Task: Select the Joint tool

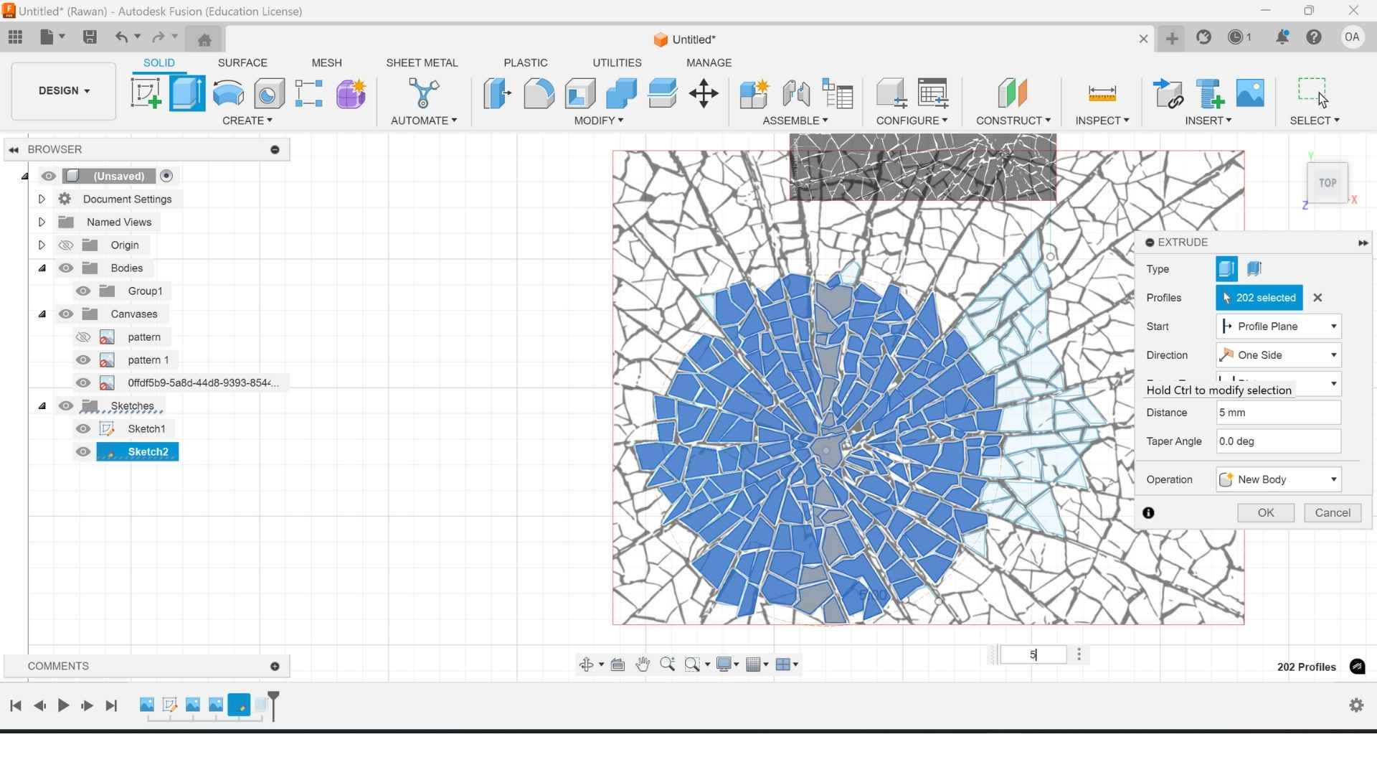Action: (796, 93)
